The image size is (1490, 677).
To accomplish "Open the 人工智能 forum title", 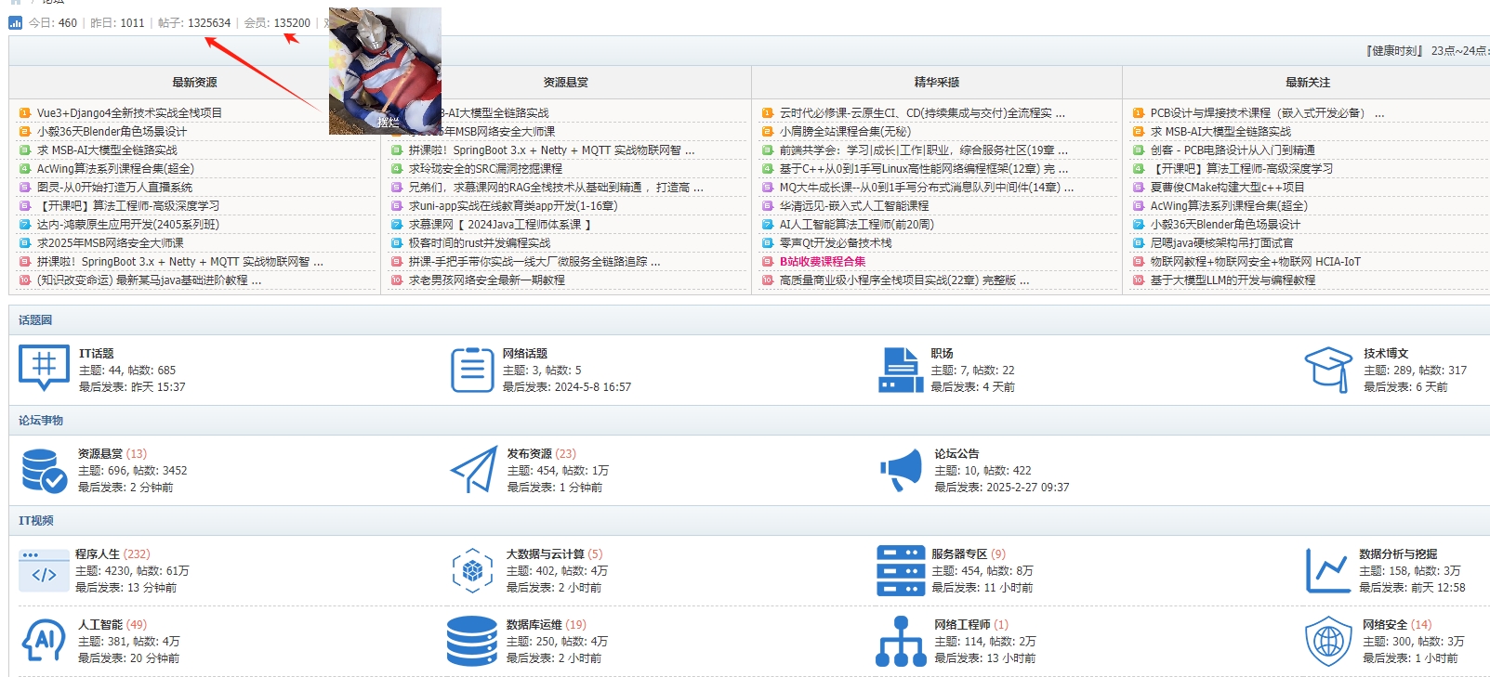I will 100,625.
